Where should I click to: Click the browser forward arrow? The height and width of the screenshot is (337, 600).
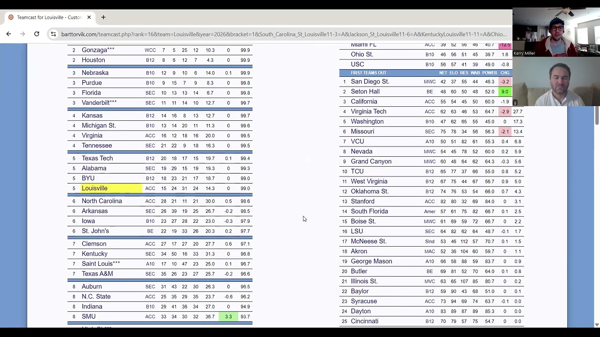[x=22, y=34]
